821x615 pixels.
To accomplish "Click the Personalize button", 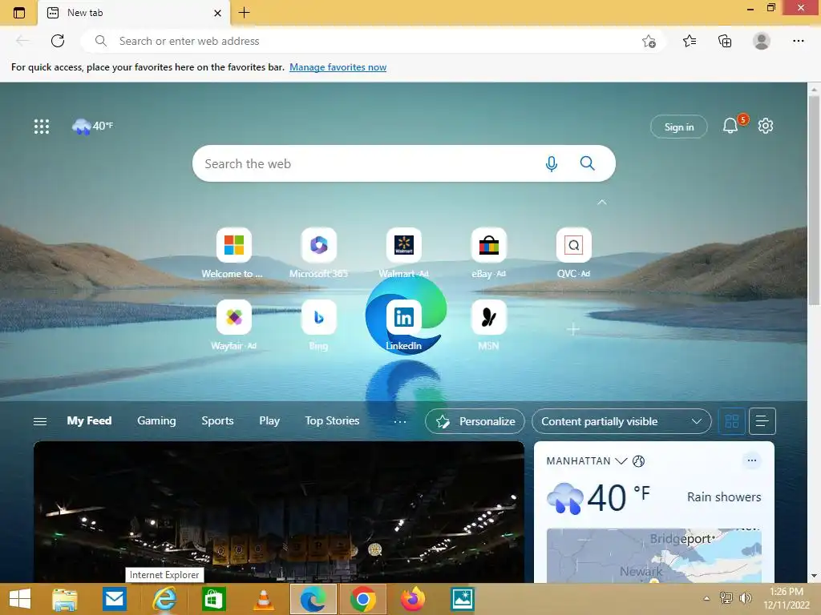I will pyautogui.click(x=475, y=421).
